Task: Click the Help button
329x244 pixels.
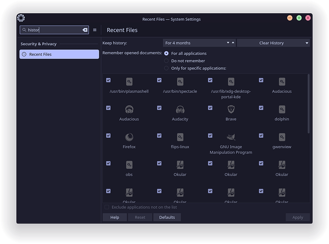Action: (115, 218)
